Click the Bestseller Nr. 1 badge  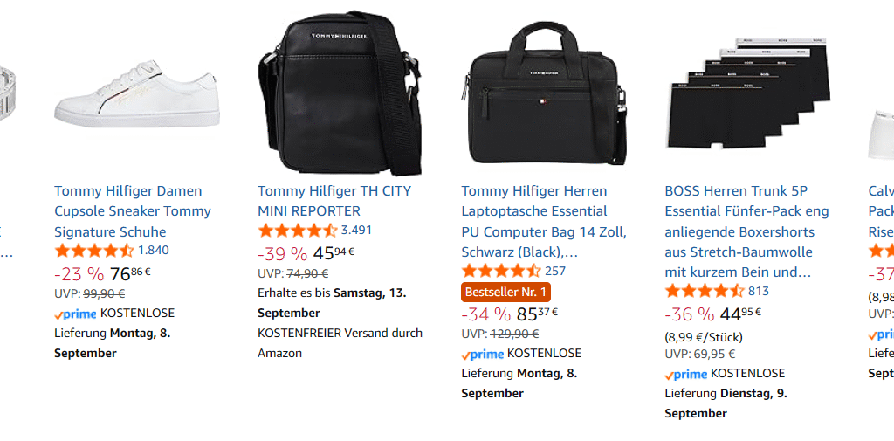pyautogui.click(x=506, y=292)
